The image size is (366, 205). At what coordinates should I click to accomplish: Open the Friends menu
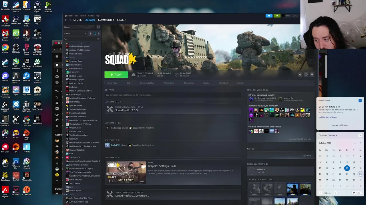pyautogui.click(x=83, y=16)
